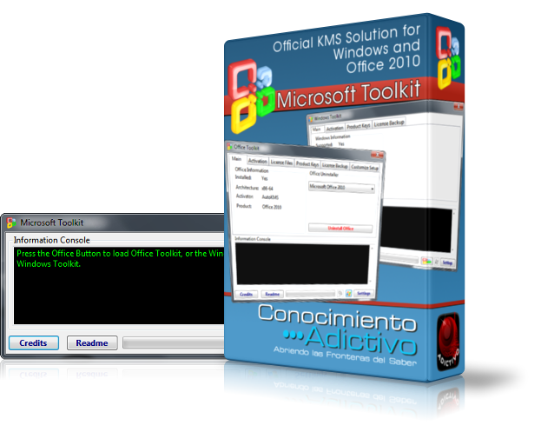Click the small Office logo on box spine
541x432 pixels.
(448, 57)
